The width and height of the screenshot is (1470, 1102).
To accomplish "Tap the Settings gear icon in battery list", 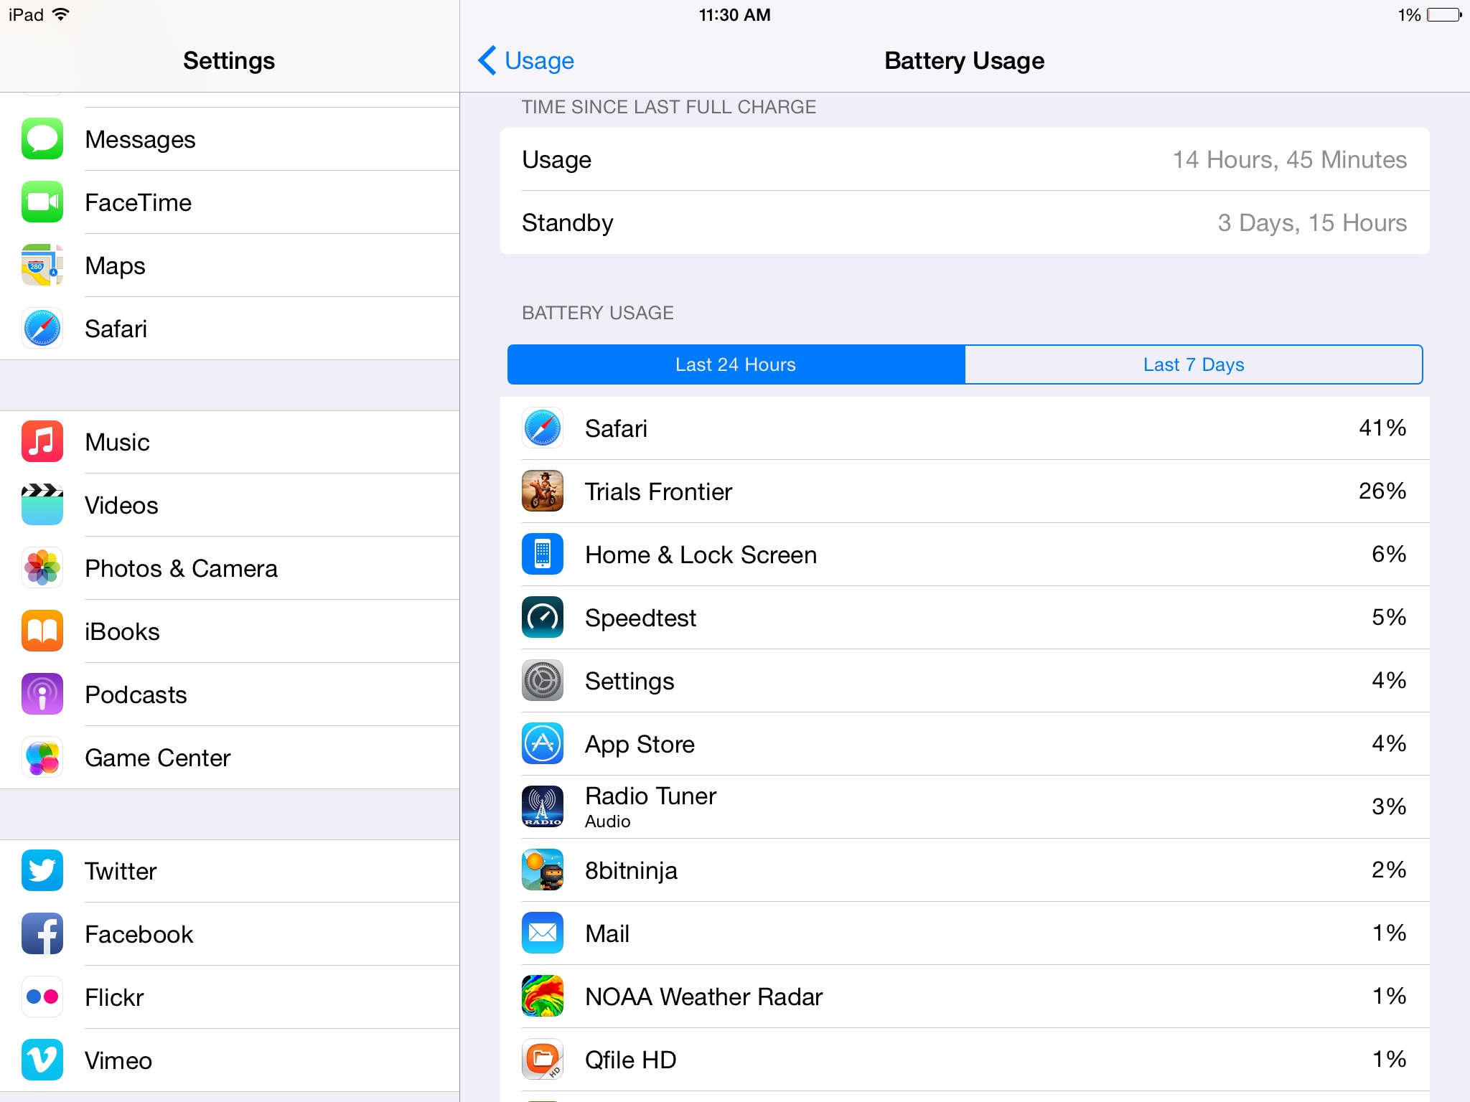I will [x=543, y=681].
